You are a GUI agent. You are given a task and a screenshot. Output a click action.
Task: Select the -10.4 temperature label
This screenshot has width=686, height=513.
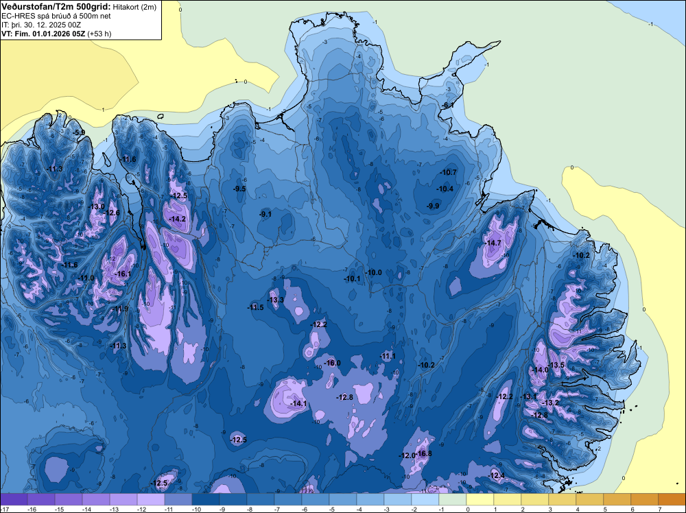[445, 189]
